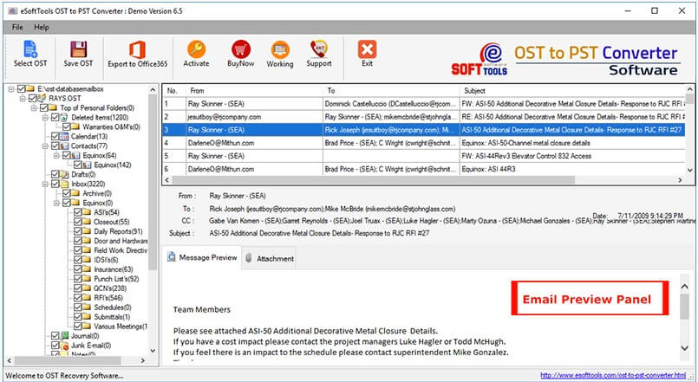The image size is (698, 382).
Task: Click the Deleted Items folder icon
Action: click(64, 118)
